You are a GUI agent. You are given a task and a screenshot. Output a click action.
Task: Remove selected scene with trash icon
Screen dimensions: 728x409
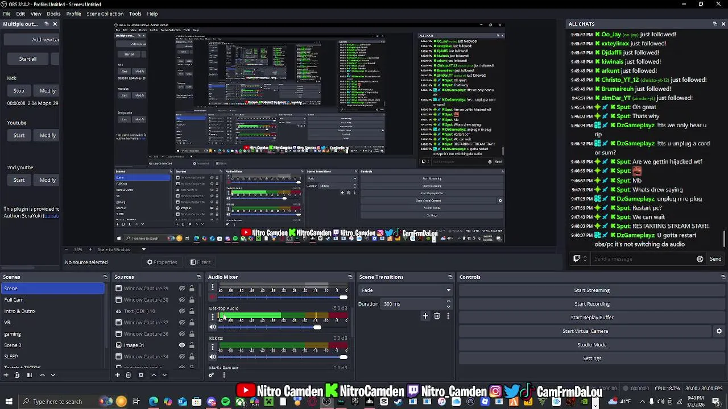[x=17, y=375]
